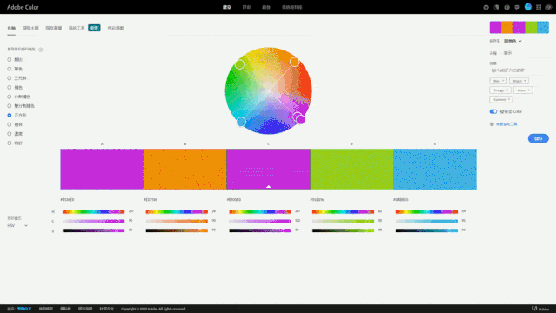Screen dimensions: 556x313
Task: Switch to the 色彩調和 tab on far right
Action: [116, 28]
